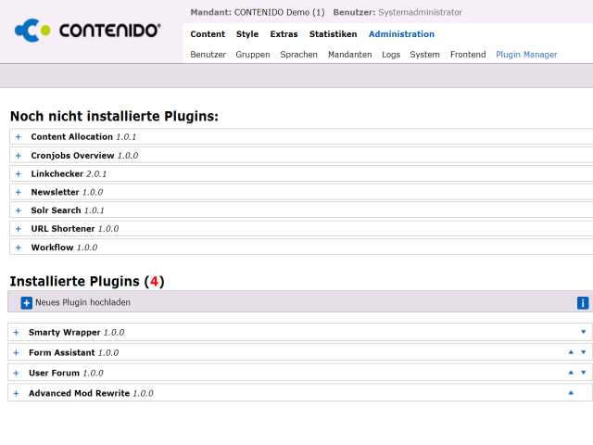Expand Advanced Mod Rewrite plus sign

(x=16, y=393)
